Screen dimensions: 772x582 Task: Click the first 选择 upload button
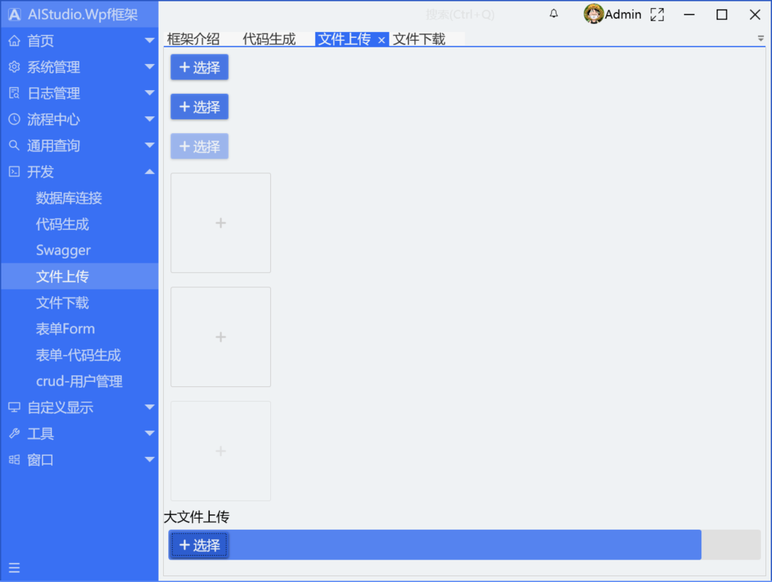pyautogui.click(x=200, y=67)
